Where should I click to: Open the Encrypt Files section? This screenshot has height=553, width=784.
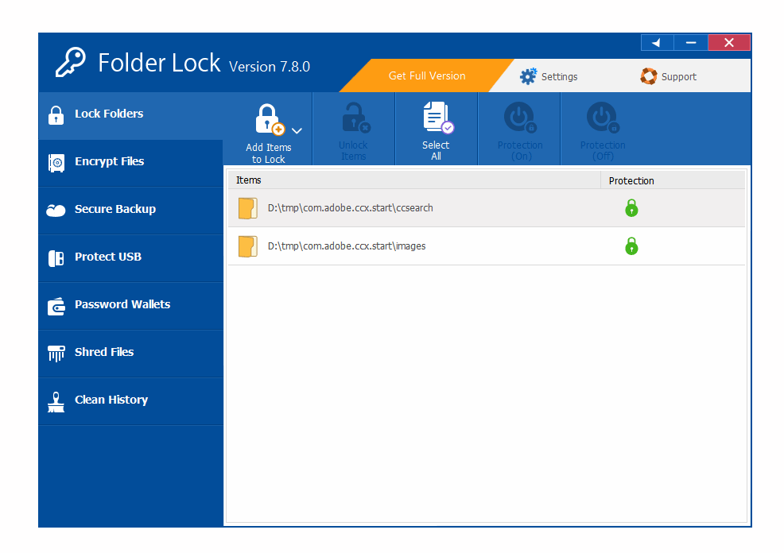(x=130, y=163)
